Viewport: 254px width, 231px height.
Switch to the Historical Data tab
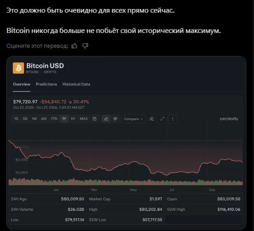point(76,84)
